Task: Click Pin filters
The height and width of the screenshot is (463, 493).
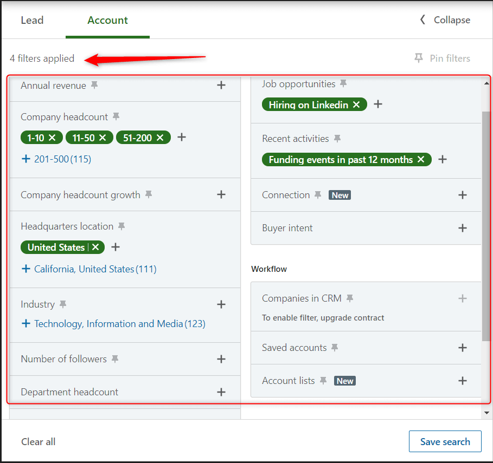Action: [x=443, y=58]
